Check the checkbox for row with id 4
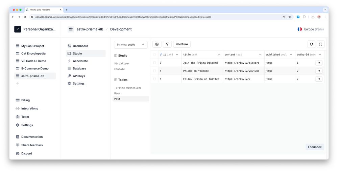Screen dimensions: 338x172 [x=154, y=71]
